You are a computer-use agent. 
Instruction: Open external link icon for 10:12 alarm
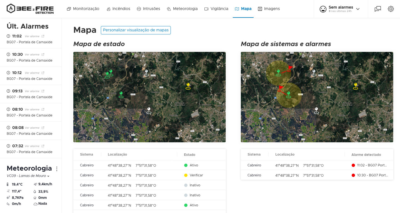coord(43,73)
